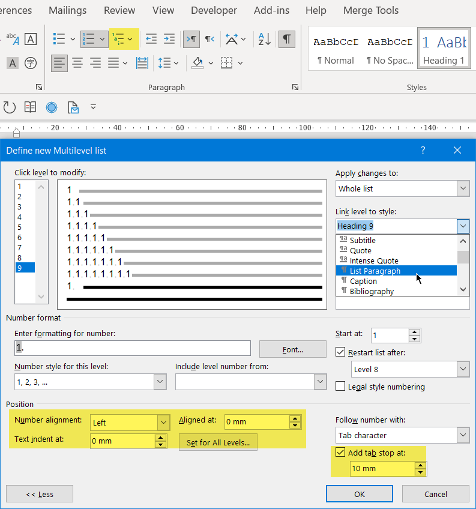
Task: Align the text left
Action: click(59, 63)
